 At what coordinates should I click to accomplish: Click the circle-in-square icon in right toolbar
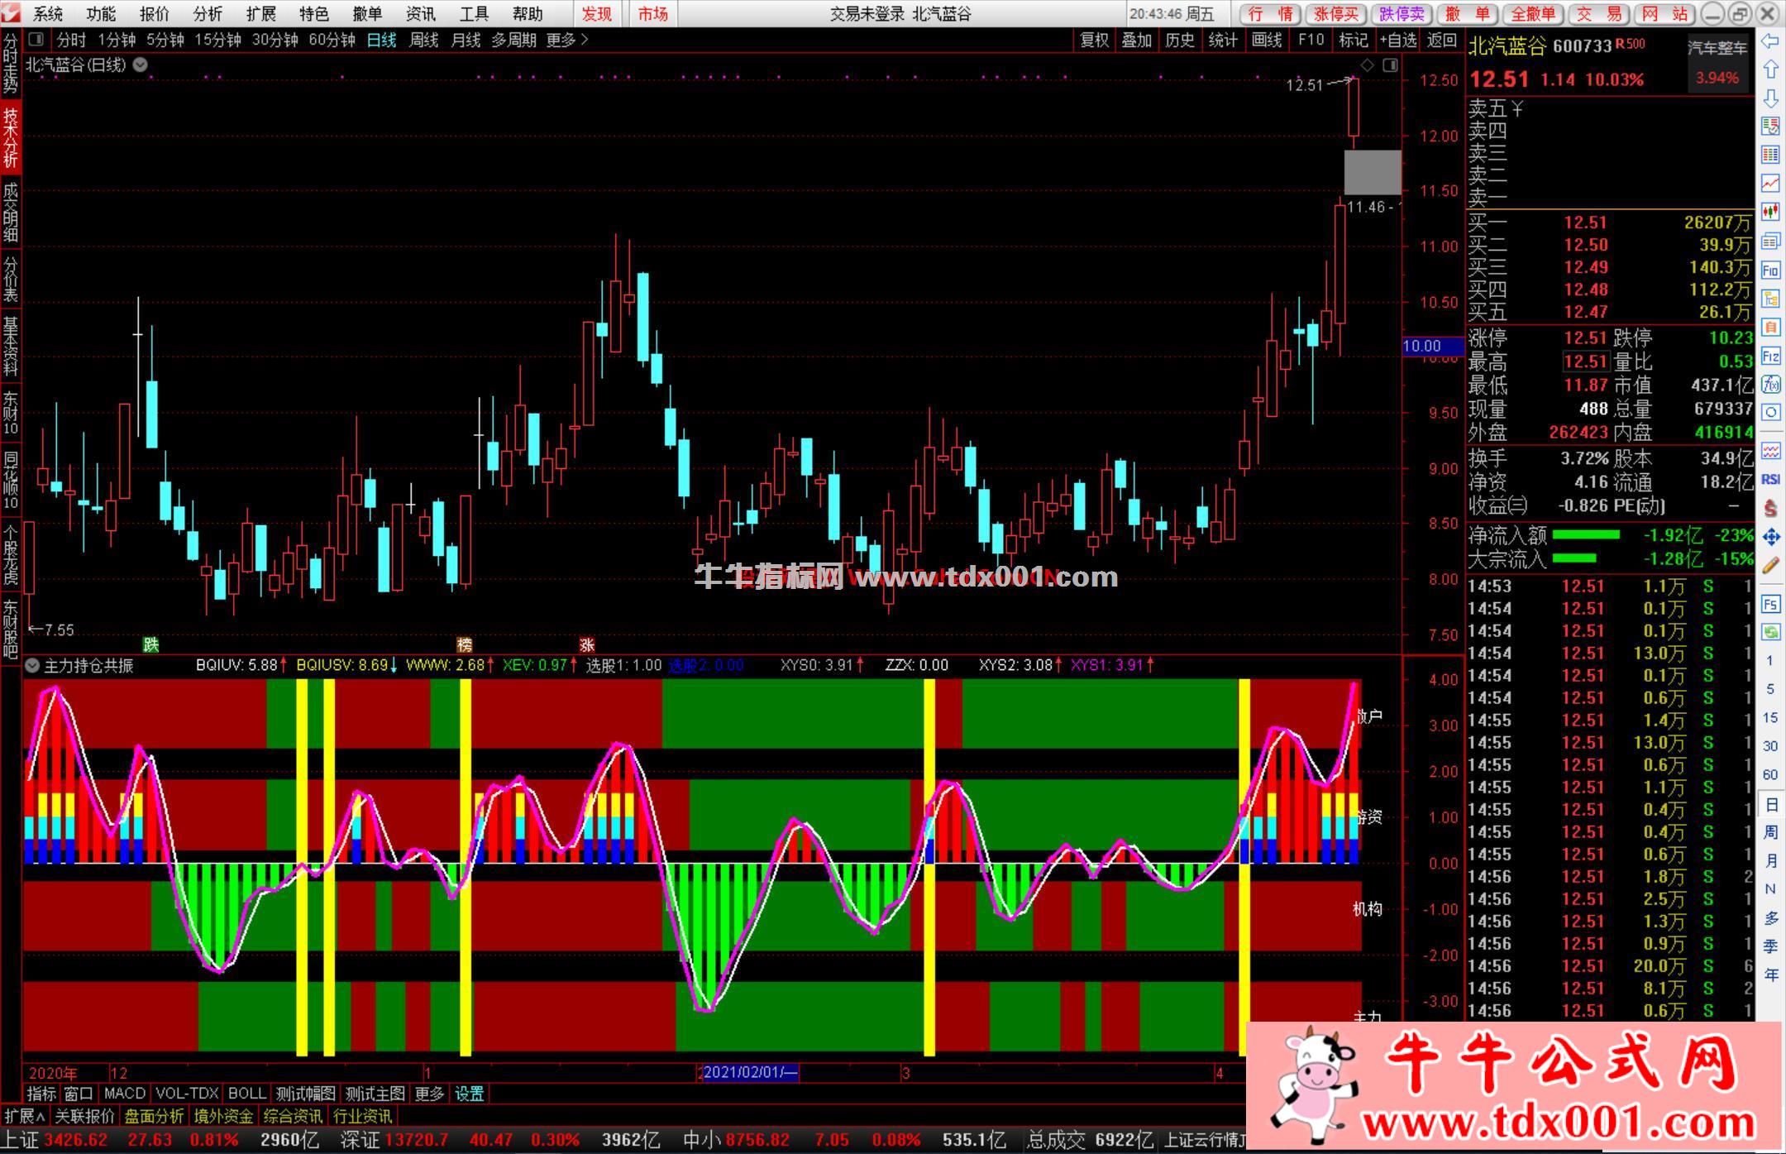coord(1770,413)
